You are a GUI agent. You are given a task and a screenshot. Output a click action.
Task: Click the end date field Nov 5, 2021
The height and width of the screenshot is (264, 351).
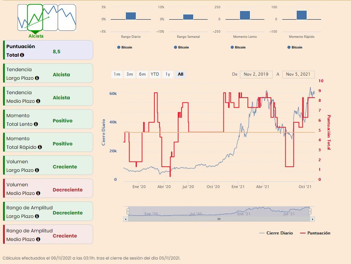(x=298, y=74)
